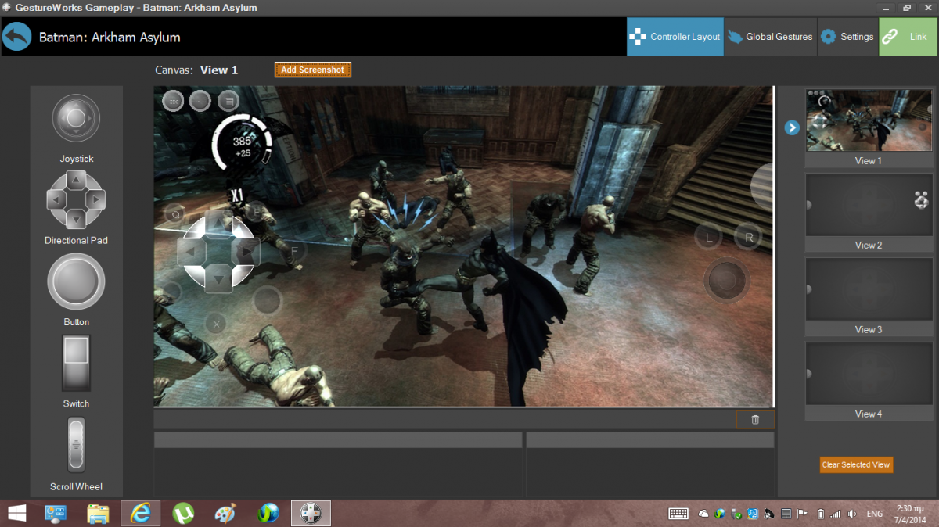Click the ESC overlay button on canvas

(x=174, y=100)
